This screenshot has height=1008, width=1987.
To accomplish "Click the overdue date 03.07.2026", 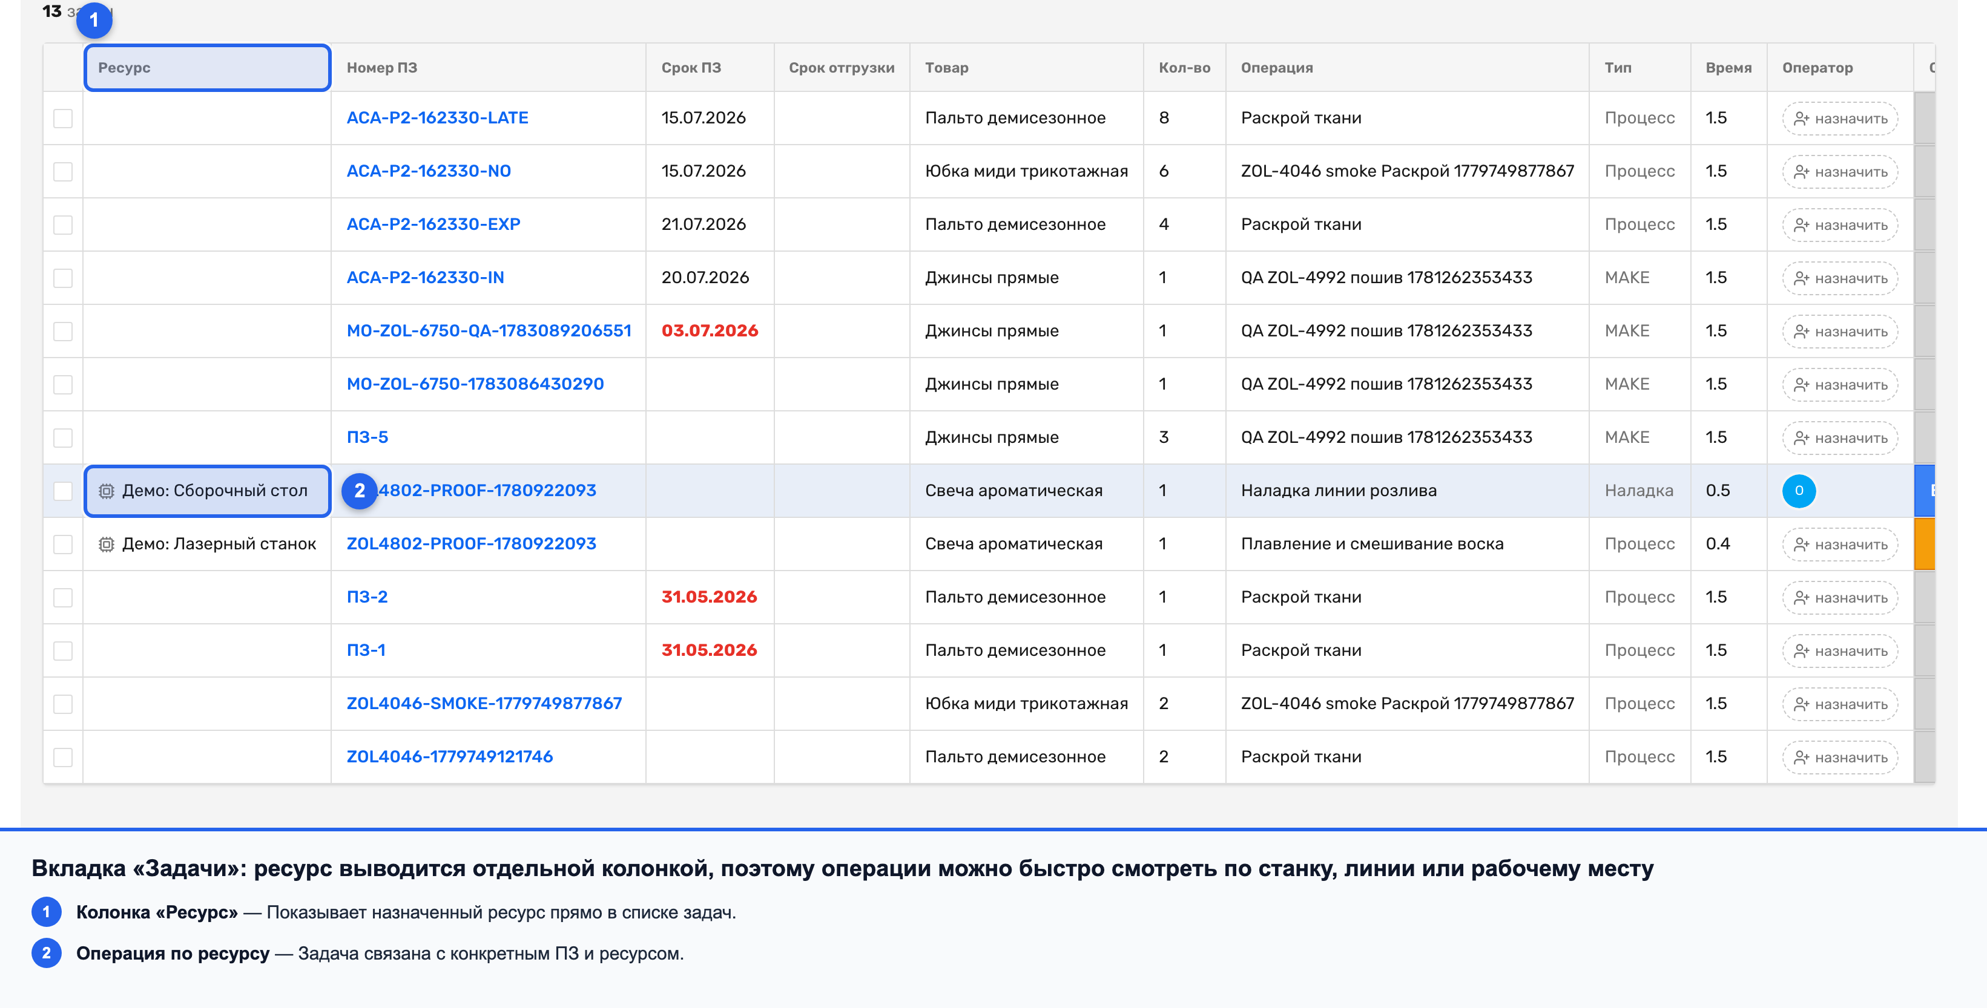I will pos(710,330).
